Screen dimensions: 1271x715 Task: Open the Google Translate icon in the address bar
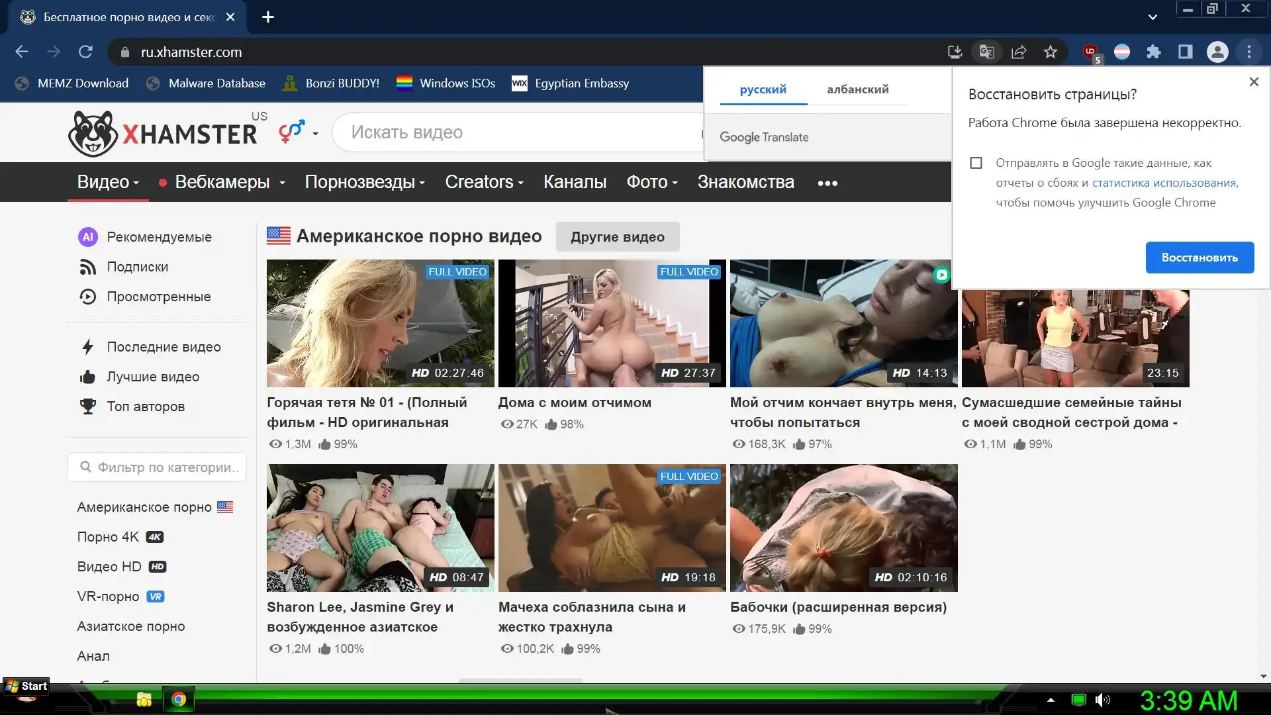pyautogui.click(x=986, y=52)
